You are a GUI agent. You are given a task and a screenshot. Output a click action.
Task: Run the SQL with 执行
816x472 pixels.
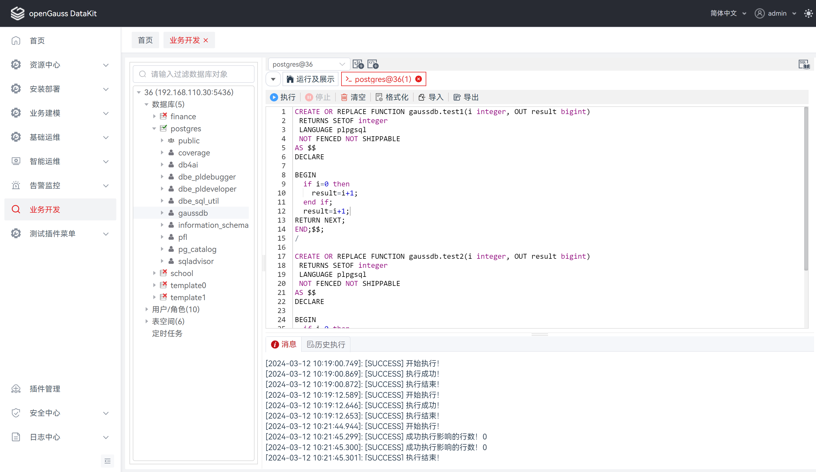[282, 97]
